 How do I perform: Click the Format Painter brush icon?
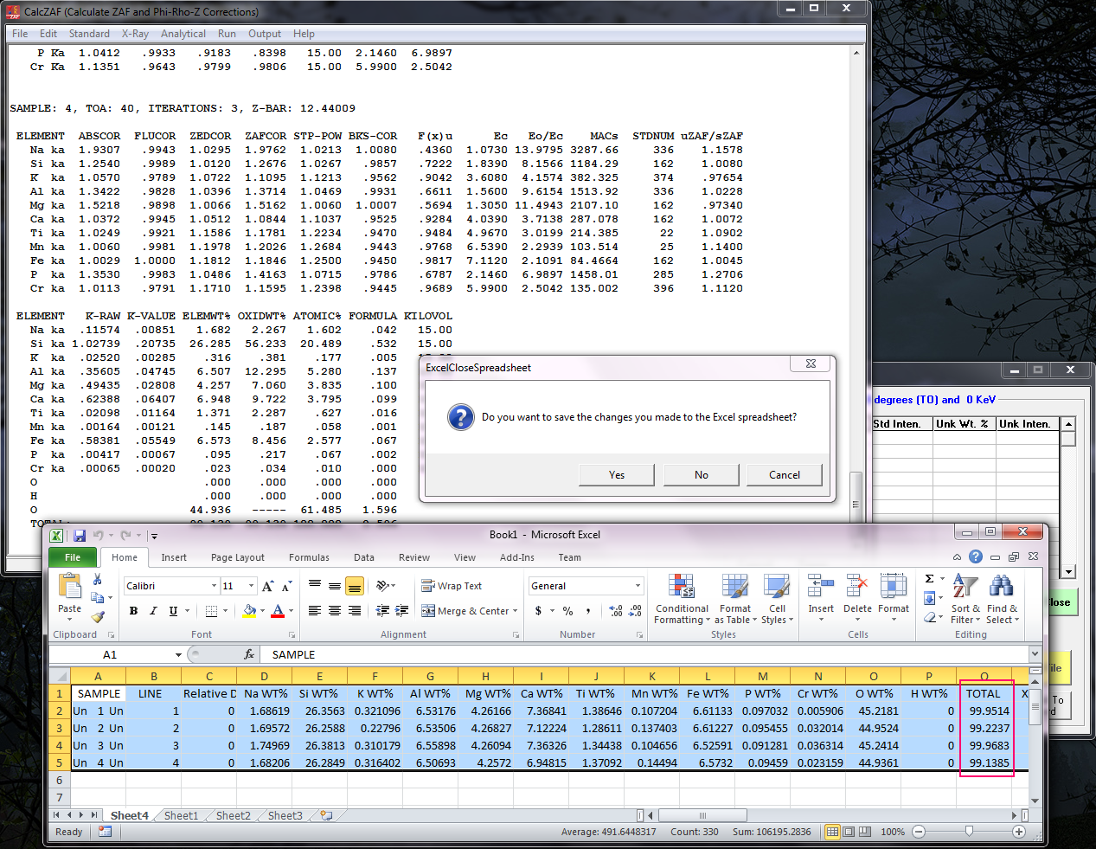click(98, 617)
